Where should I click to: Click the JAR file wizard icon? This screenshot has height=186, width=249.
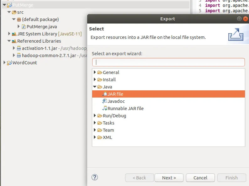point(105,94)
